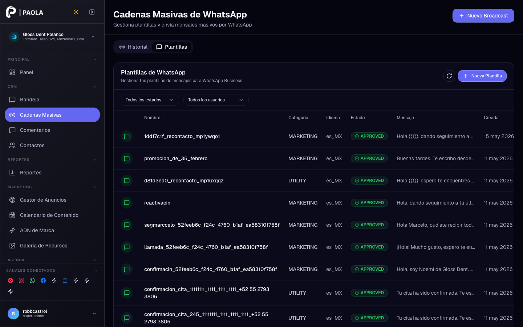Click message 'Hola, soy Noemí de Gloss Dent.'

435,269
